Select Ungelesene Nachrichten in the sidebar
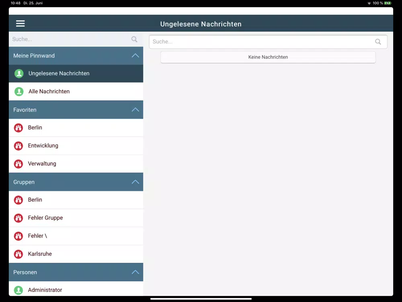Screen dimensions: 402x302 [x=76, y=73]
